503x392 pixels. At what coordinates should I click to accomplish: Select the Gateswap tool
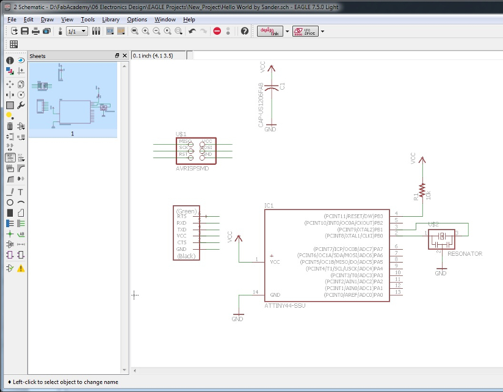[x=10, y=147]
